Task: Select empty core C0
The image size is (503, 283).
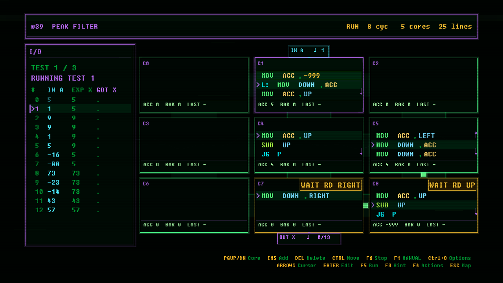Action: pyautogui.click(x=194, y=85)
